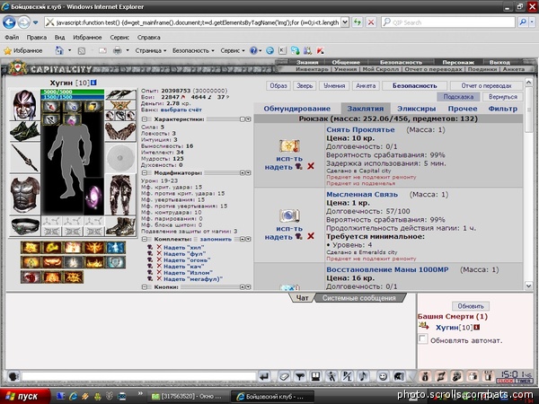539x404 pixels.
Task: Open the Фильтр tab
Action: pyautogui.click(x=502, y=109)
